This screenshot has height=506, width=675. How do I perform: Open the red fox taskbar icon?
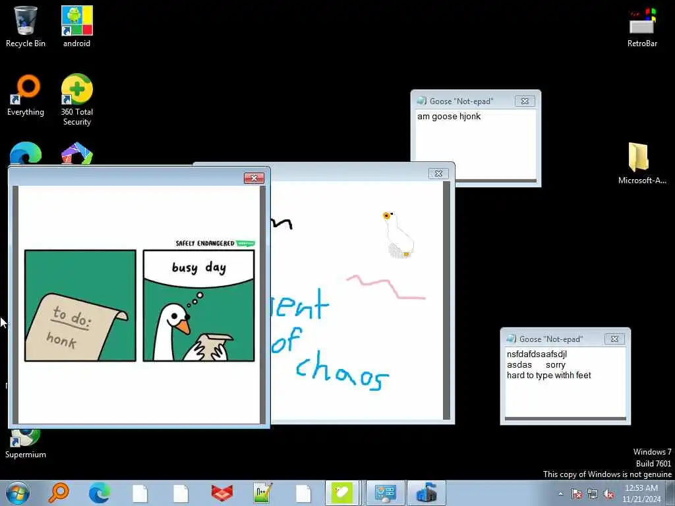tap(221, 493)
